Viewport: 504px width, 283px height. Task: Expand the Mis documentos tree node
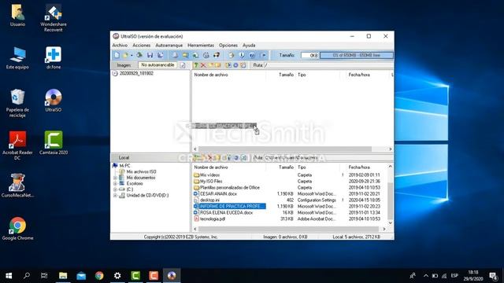(115, 178)
